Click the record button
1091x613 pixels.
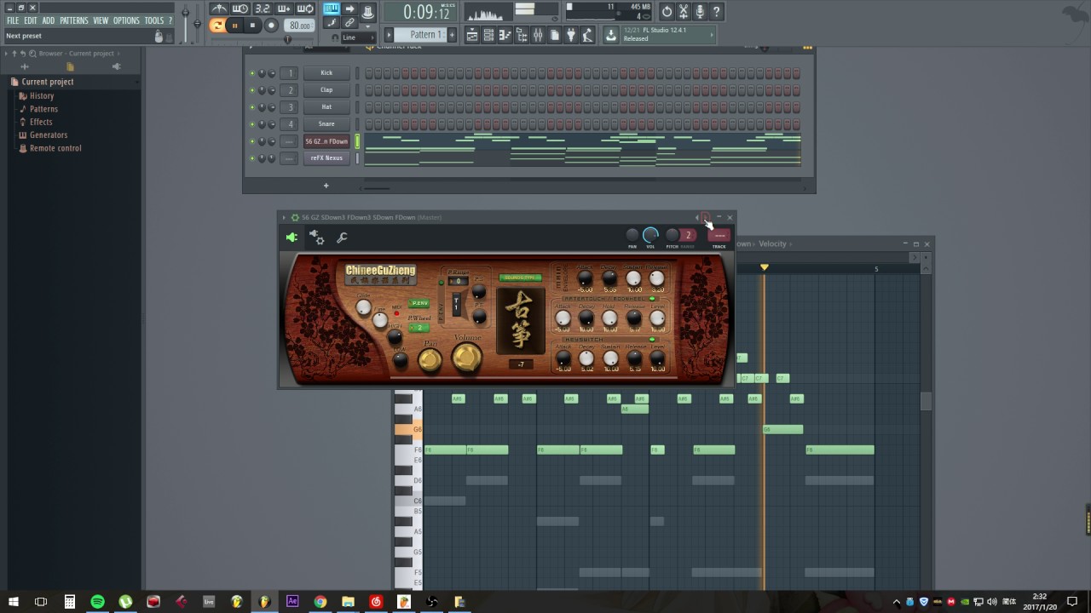click(271, 26)
